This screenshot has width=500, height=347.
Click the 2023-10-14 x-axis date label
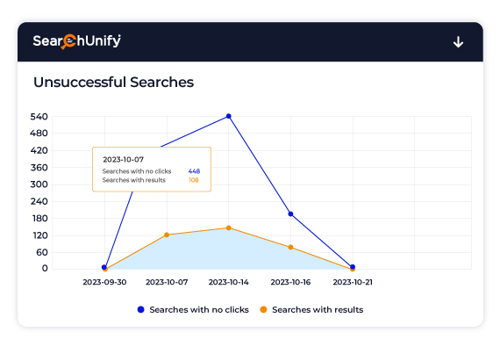[x=229, y=282]
